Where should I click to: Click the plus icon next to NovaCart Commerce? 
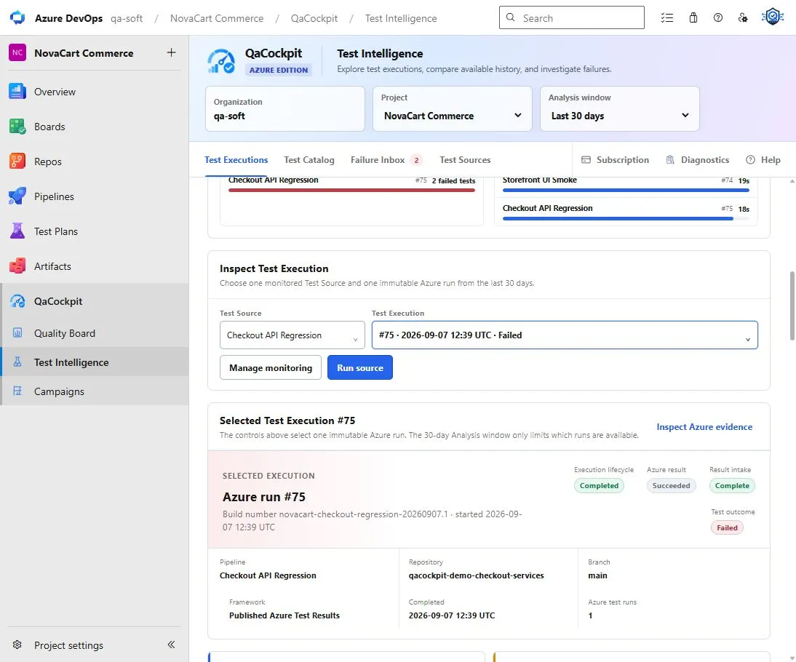click(x=172, y=52)
